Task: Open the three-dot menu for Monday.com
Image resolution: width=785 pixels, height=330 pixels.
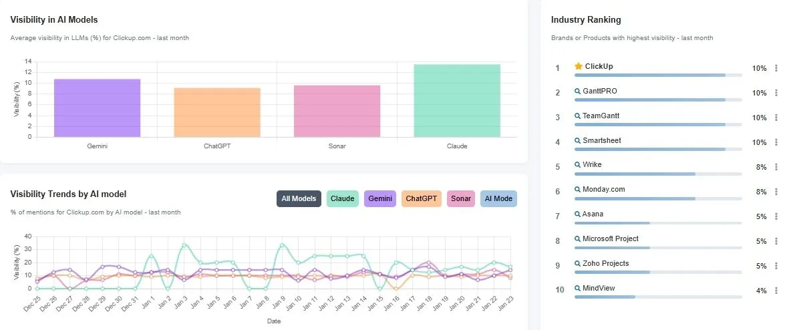Action: [x=776, y=192]
